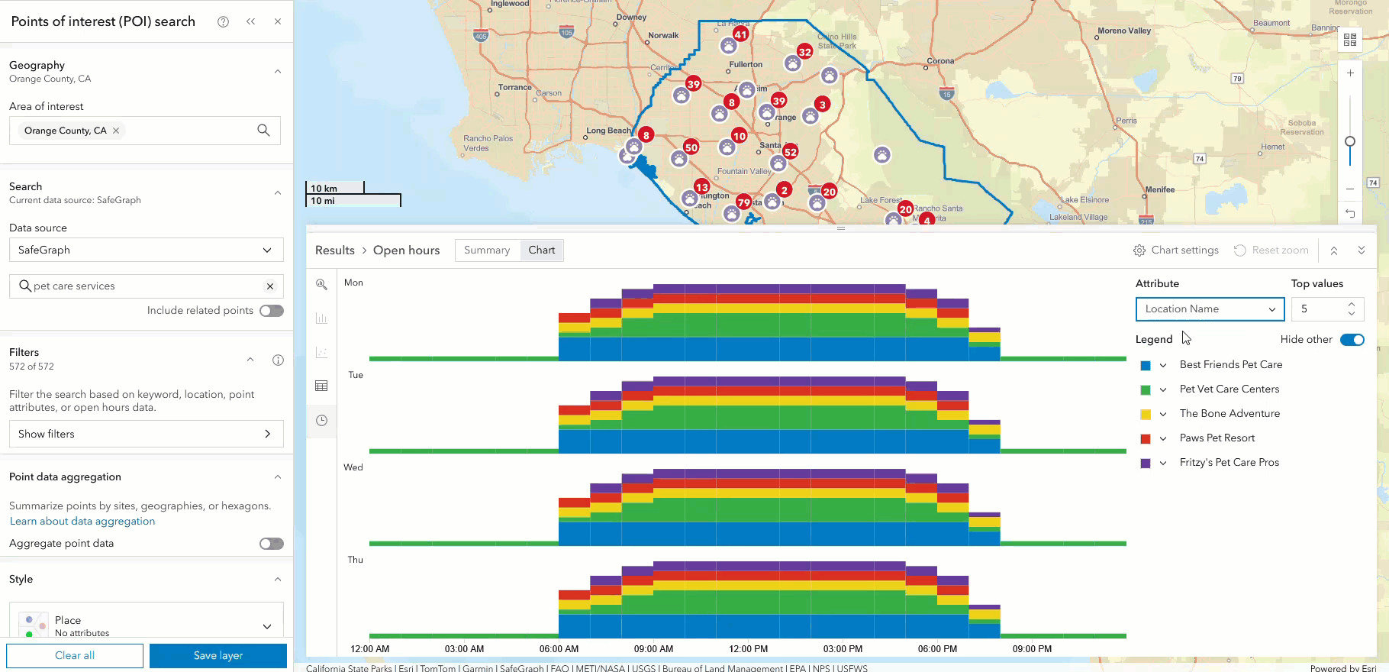Switch to bar chart view icon
1389x672 pixels.
[x=322, y=318]
